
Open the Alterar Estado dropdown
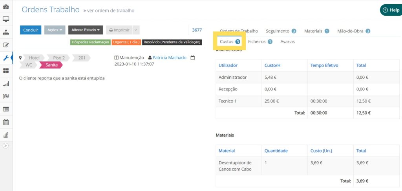click(85, 30)
